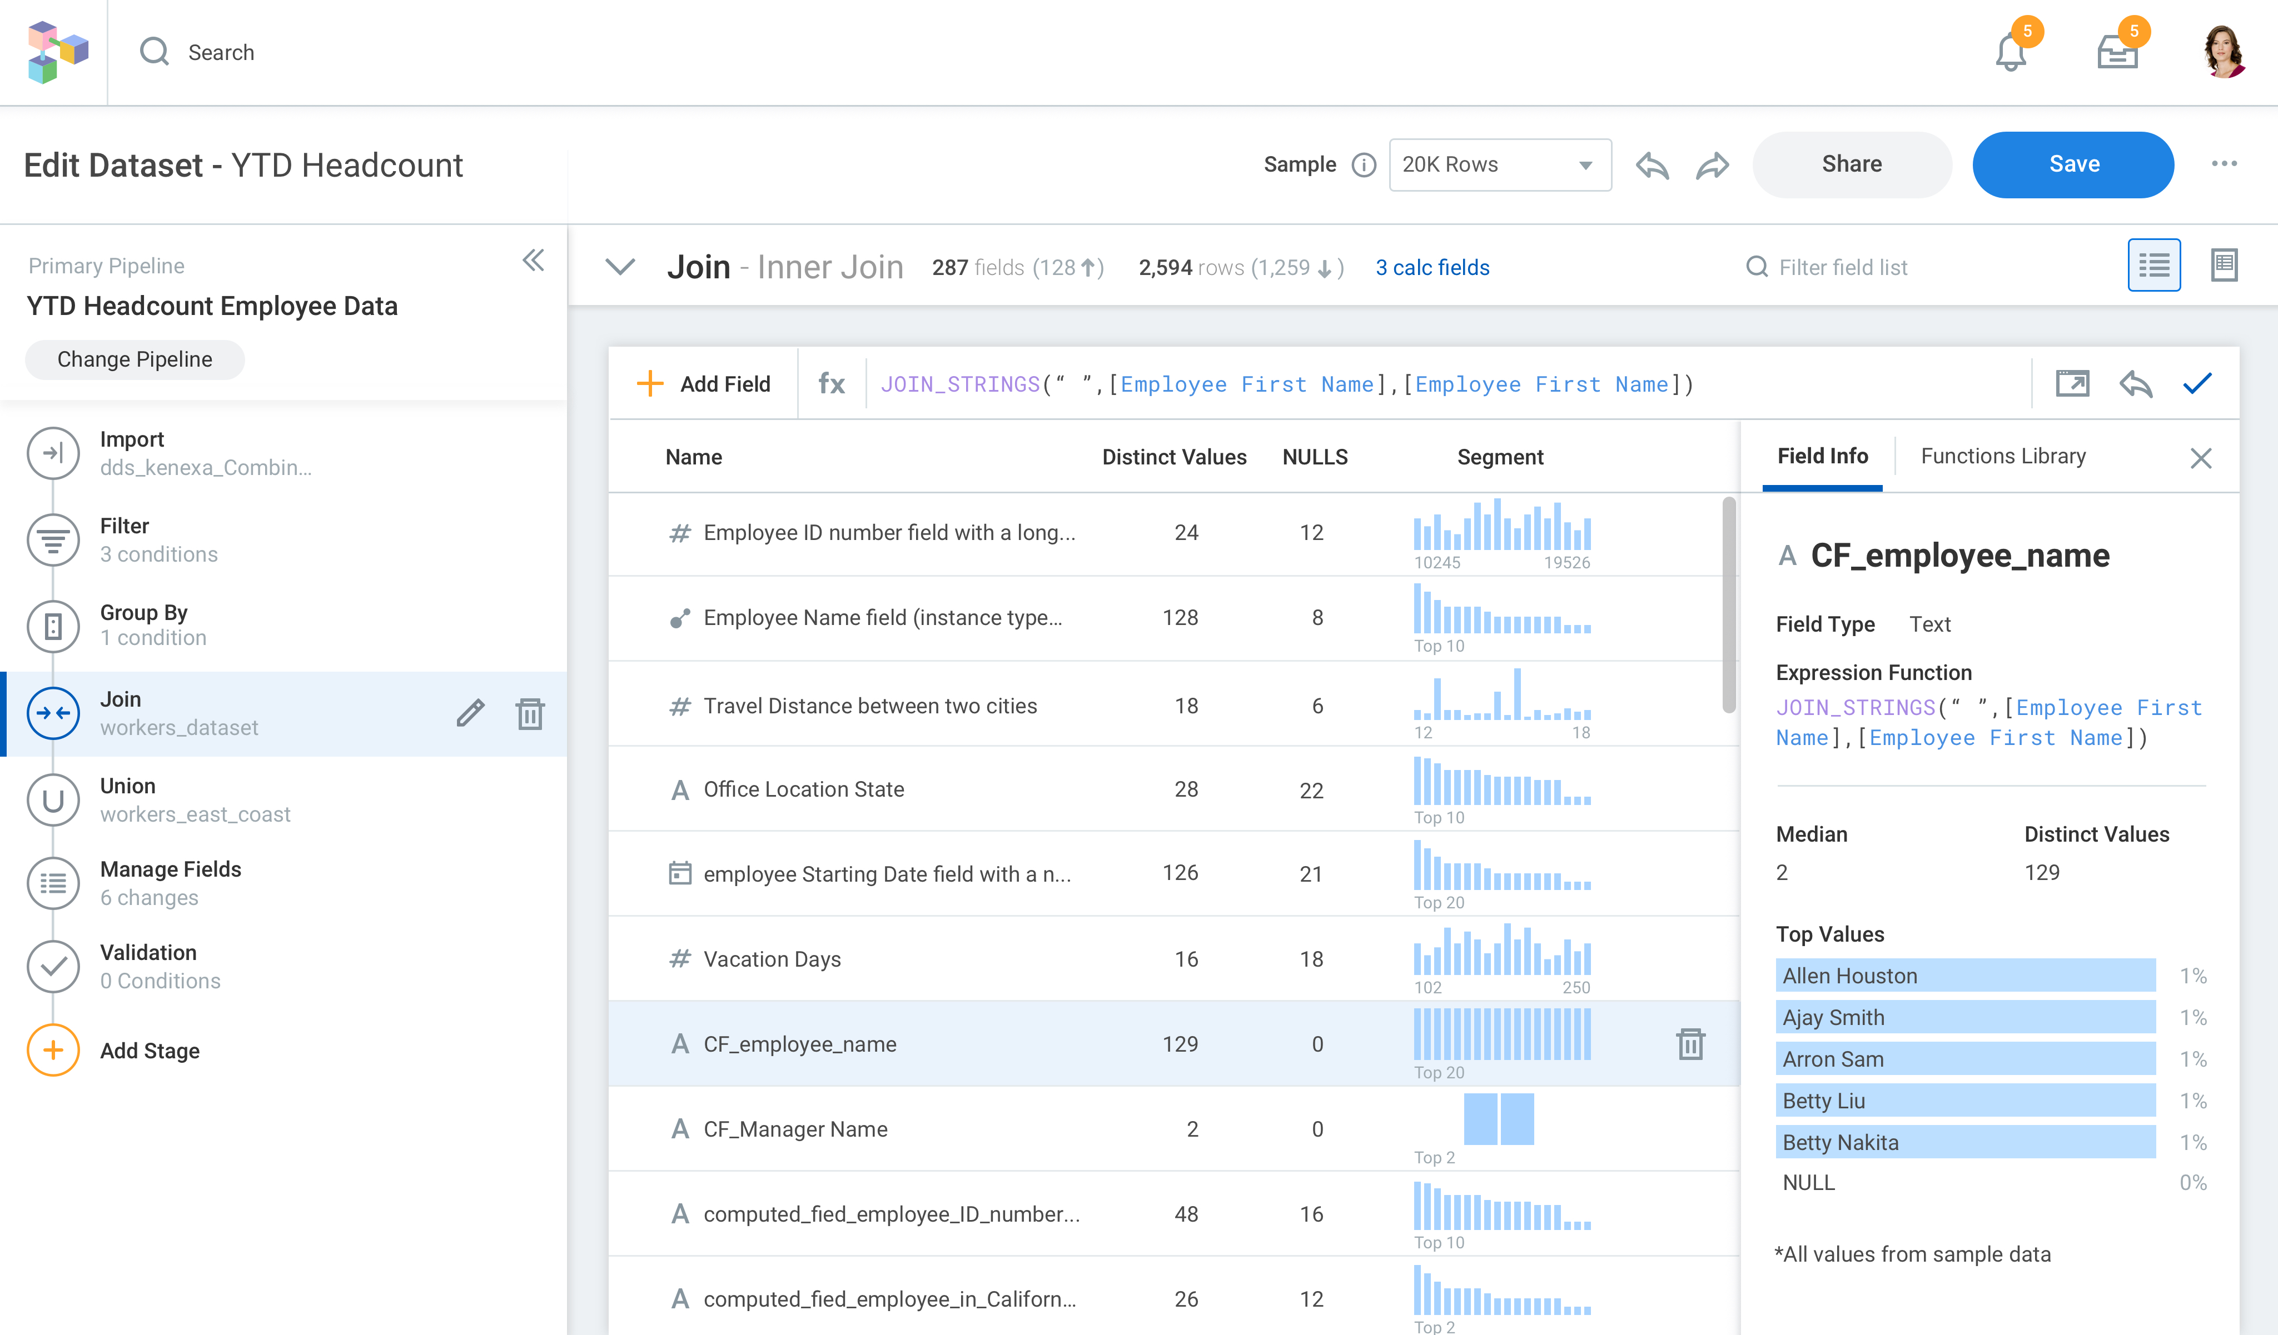
Task: Switch to table data view toggle
Action: point(2224,266)
